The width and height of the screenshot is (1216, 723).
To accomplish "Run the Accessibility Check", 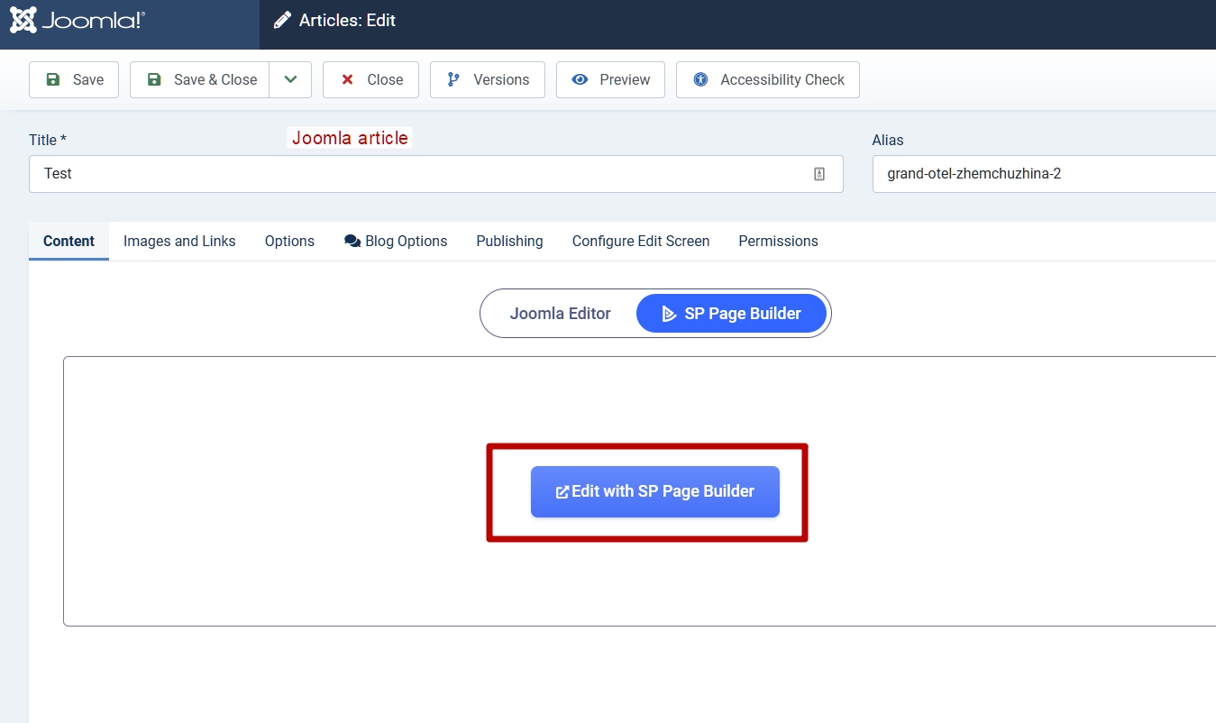I will click(x=767, y=79).
